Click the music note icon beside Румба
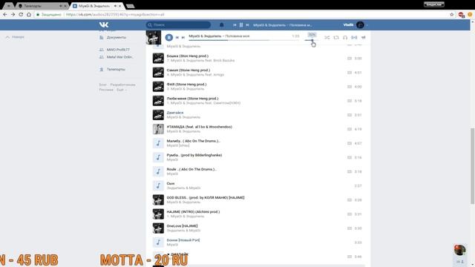The width and height of the screenshot is (475, 267). pyautogui.click(x=158, y=157)
